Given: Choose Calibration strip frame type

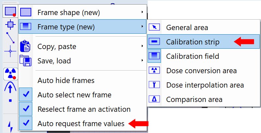Looking at the screenshot, I should tap(193, 42).
